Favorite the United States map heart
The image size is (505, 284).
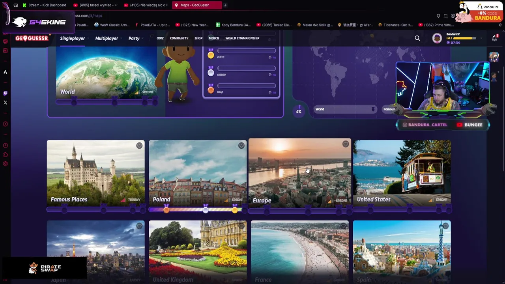coord(445,146)
